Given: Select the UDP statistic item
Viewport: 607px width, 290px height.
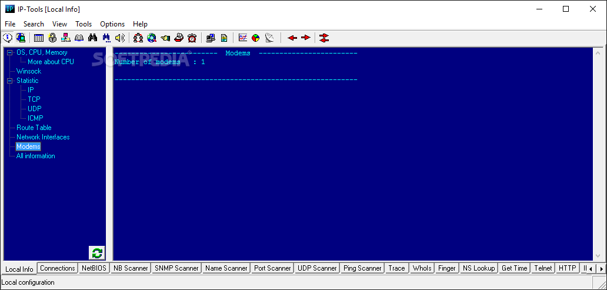Looking at the screenshot, I should point(35,109).
